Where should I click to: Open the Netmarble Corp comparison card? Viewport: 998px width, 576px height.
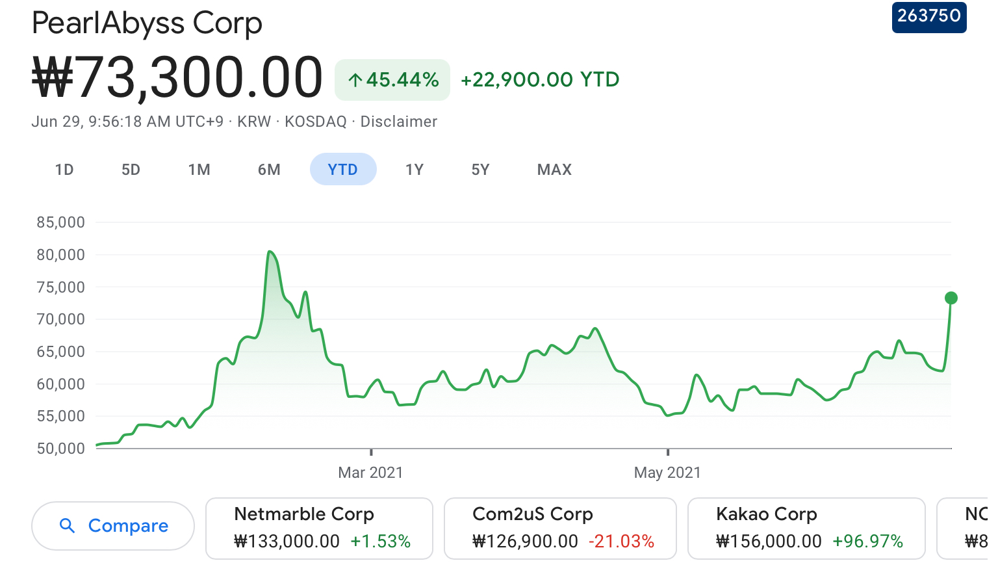[x=319, y=528]
